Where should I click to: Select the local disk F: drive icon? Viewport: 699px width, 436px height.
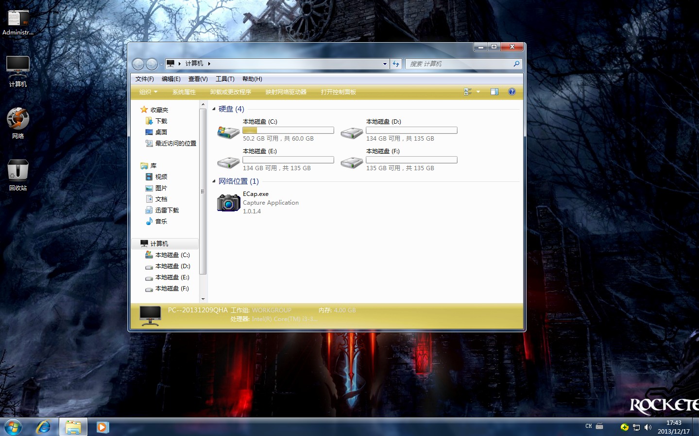pyautogui.click(x=352, y=162)
